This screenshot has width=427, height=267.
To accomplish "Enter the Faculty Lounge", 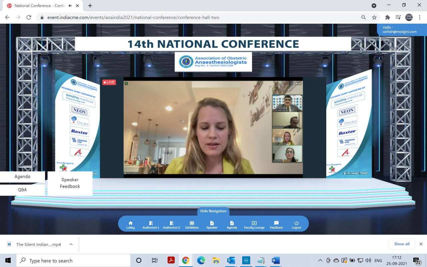I will pos(254,225).
